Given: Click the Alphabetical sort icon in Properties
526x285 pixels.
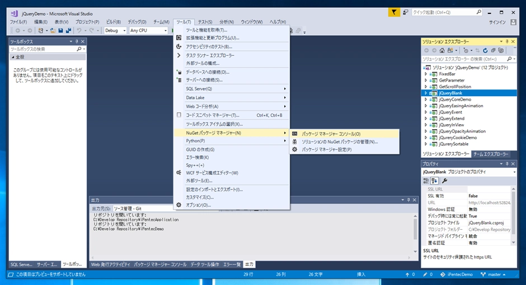Looking at the screenshot, I should (434, 180).
